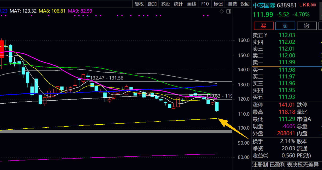Click the K badge beside the stock code
The width and height of the screenshot is (322, 170).
[304, 5]
